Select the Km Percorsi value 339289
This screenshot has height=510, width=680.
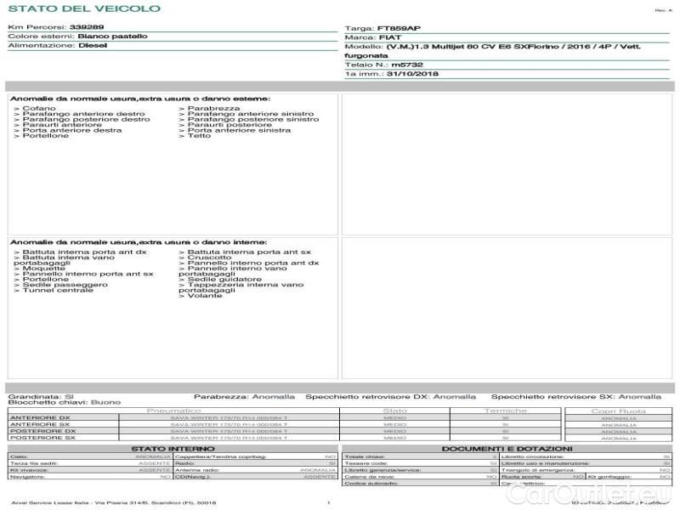pyautogui.click(x=87, y=27)
